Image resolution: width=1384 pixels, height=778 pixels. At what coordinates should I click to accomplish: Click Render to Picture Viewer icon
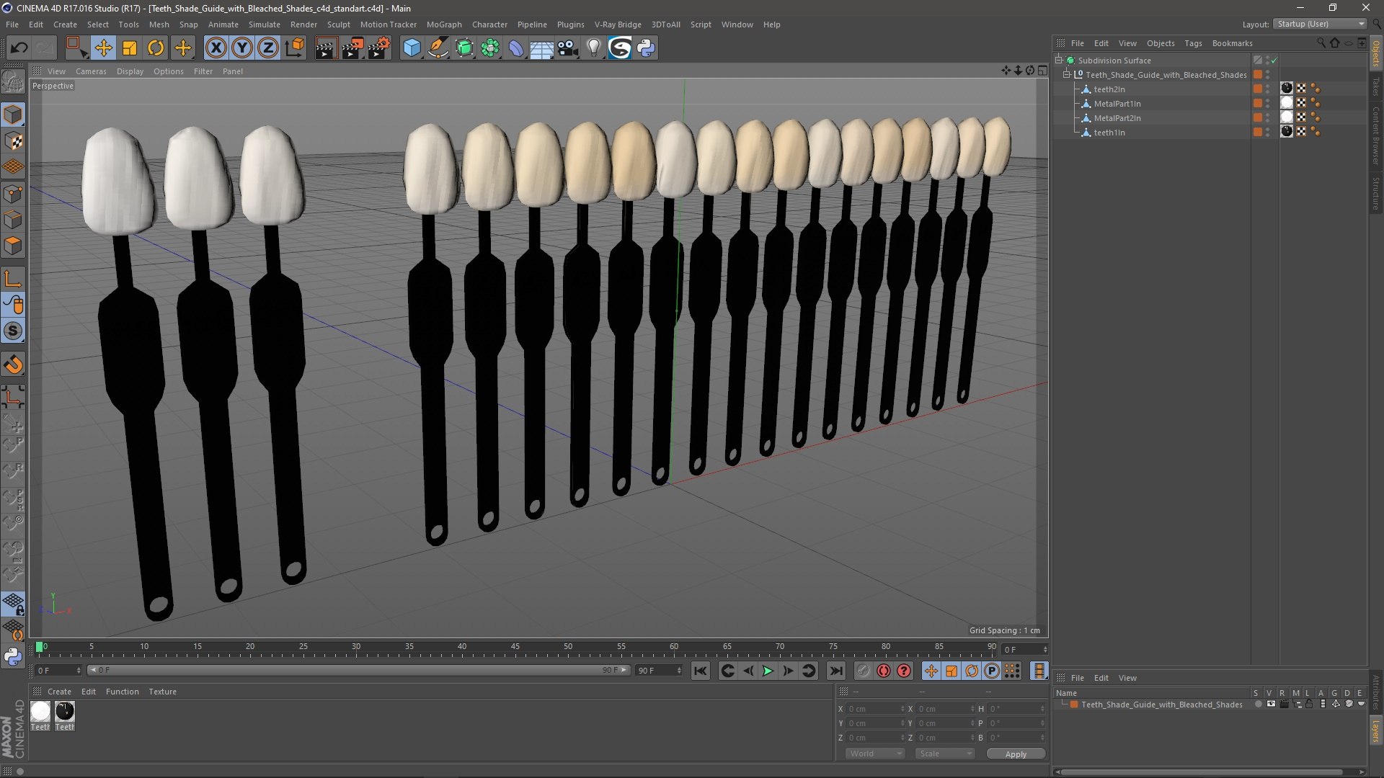pyautogui.click(x=352, y=48)
